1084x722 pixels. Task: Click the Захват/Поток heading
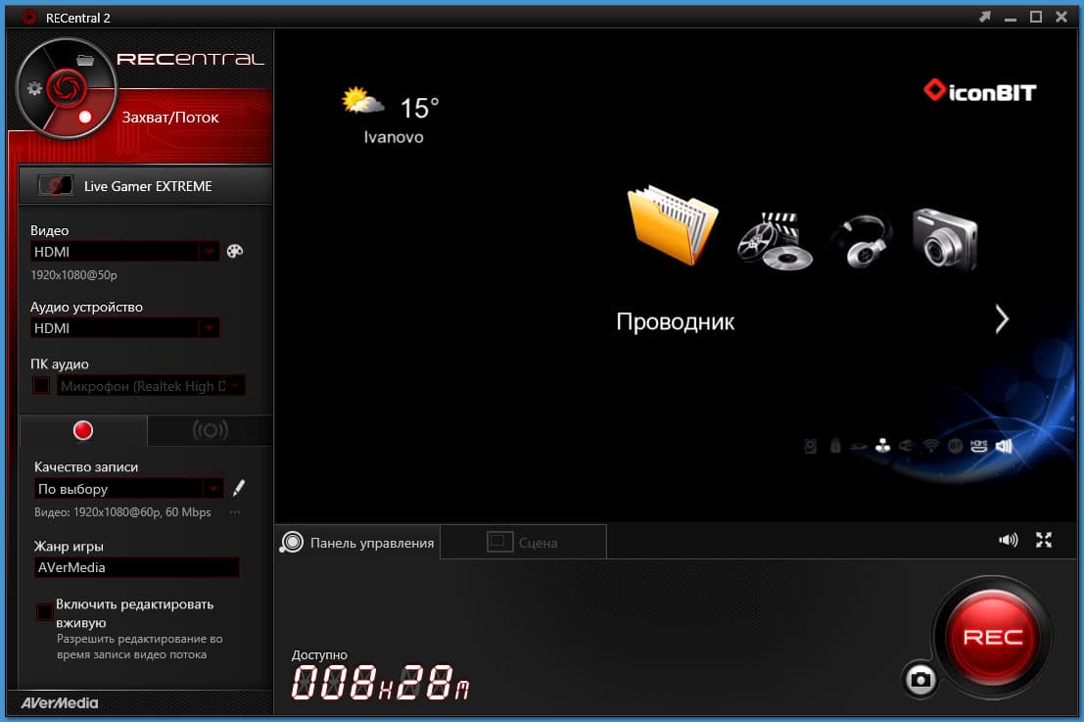tap(170, 118)
